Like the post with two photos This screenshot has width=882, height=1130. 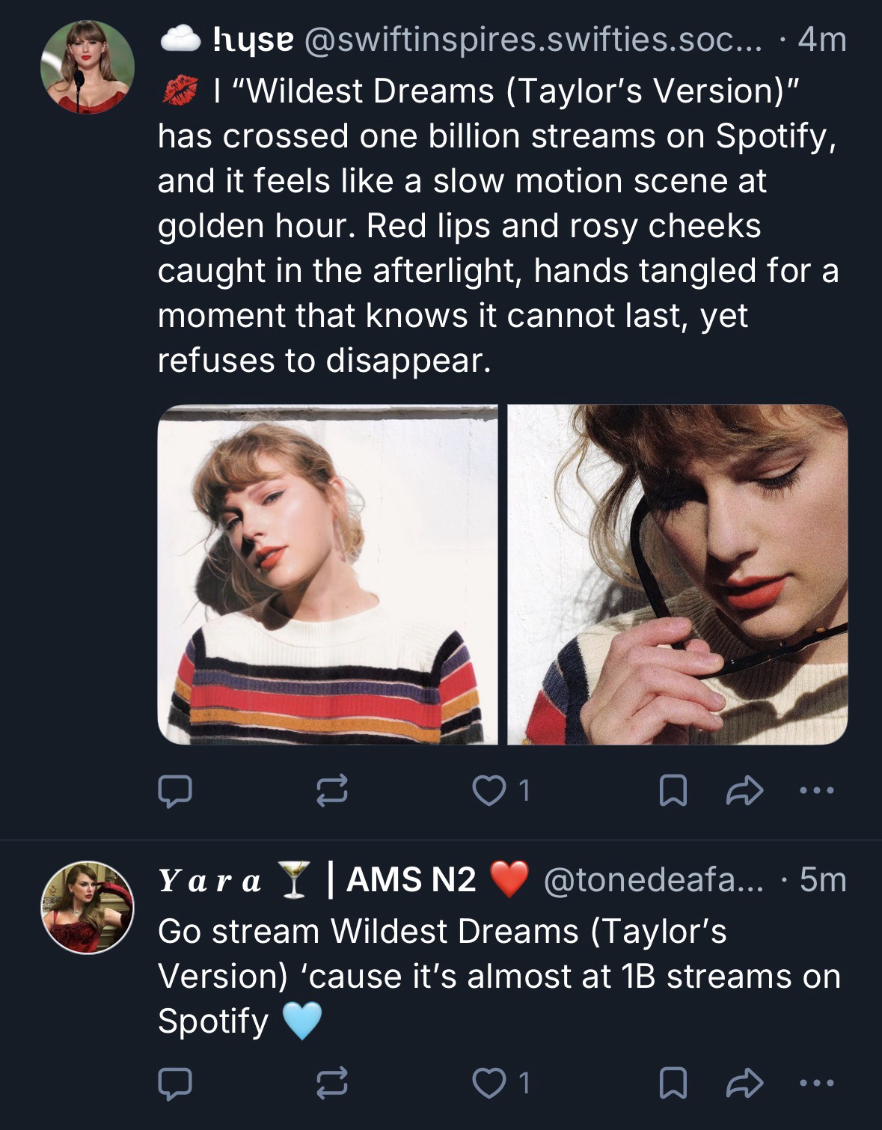(x=491, y=791)
